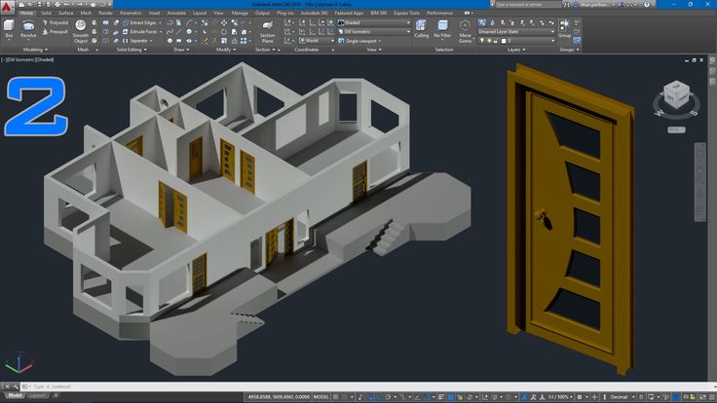
Task: Click the command line wrench icon
Action: pos(16,386)
